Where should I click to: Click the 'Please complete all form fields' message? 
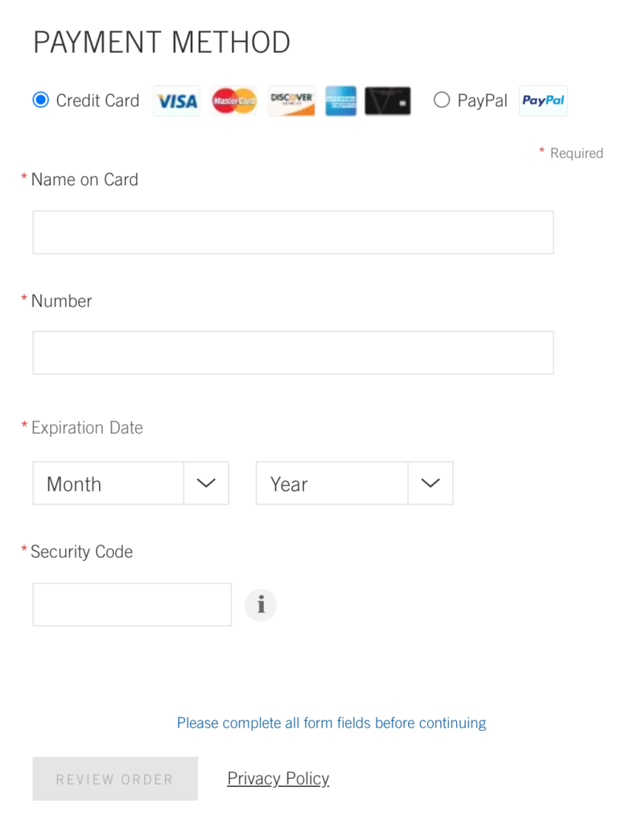tap(332, 723)
